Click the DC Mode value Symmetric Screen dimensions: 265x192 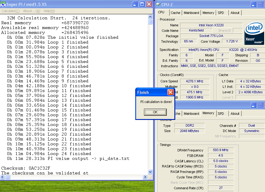click(252, 131)
